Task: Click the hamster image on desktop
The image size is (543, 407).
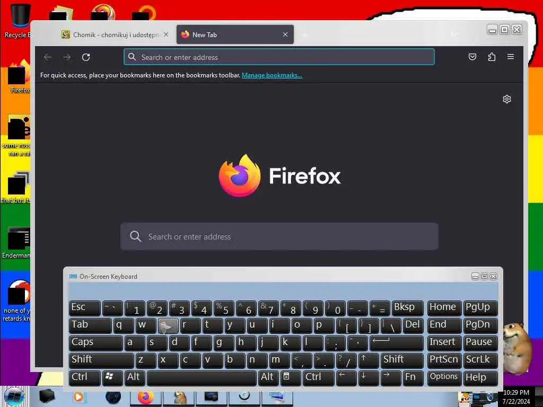Action: pyautogui.click(x=517, y=348)
